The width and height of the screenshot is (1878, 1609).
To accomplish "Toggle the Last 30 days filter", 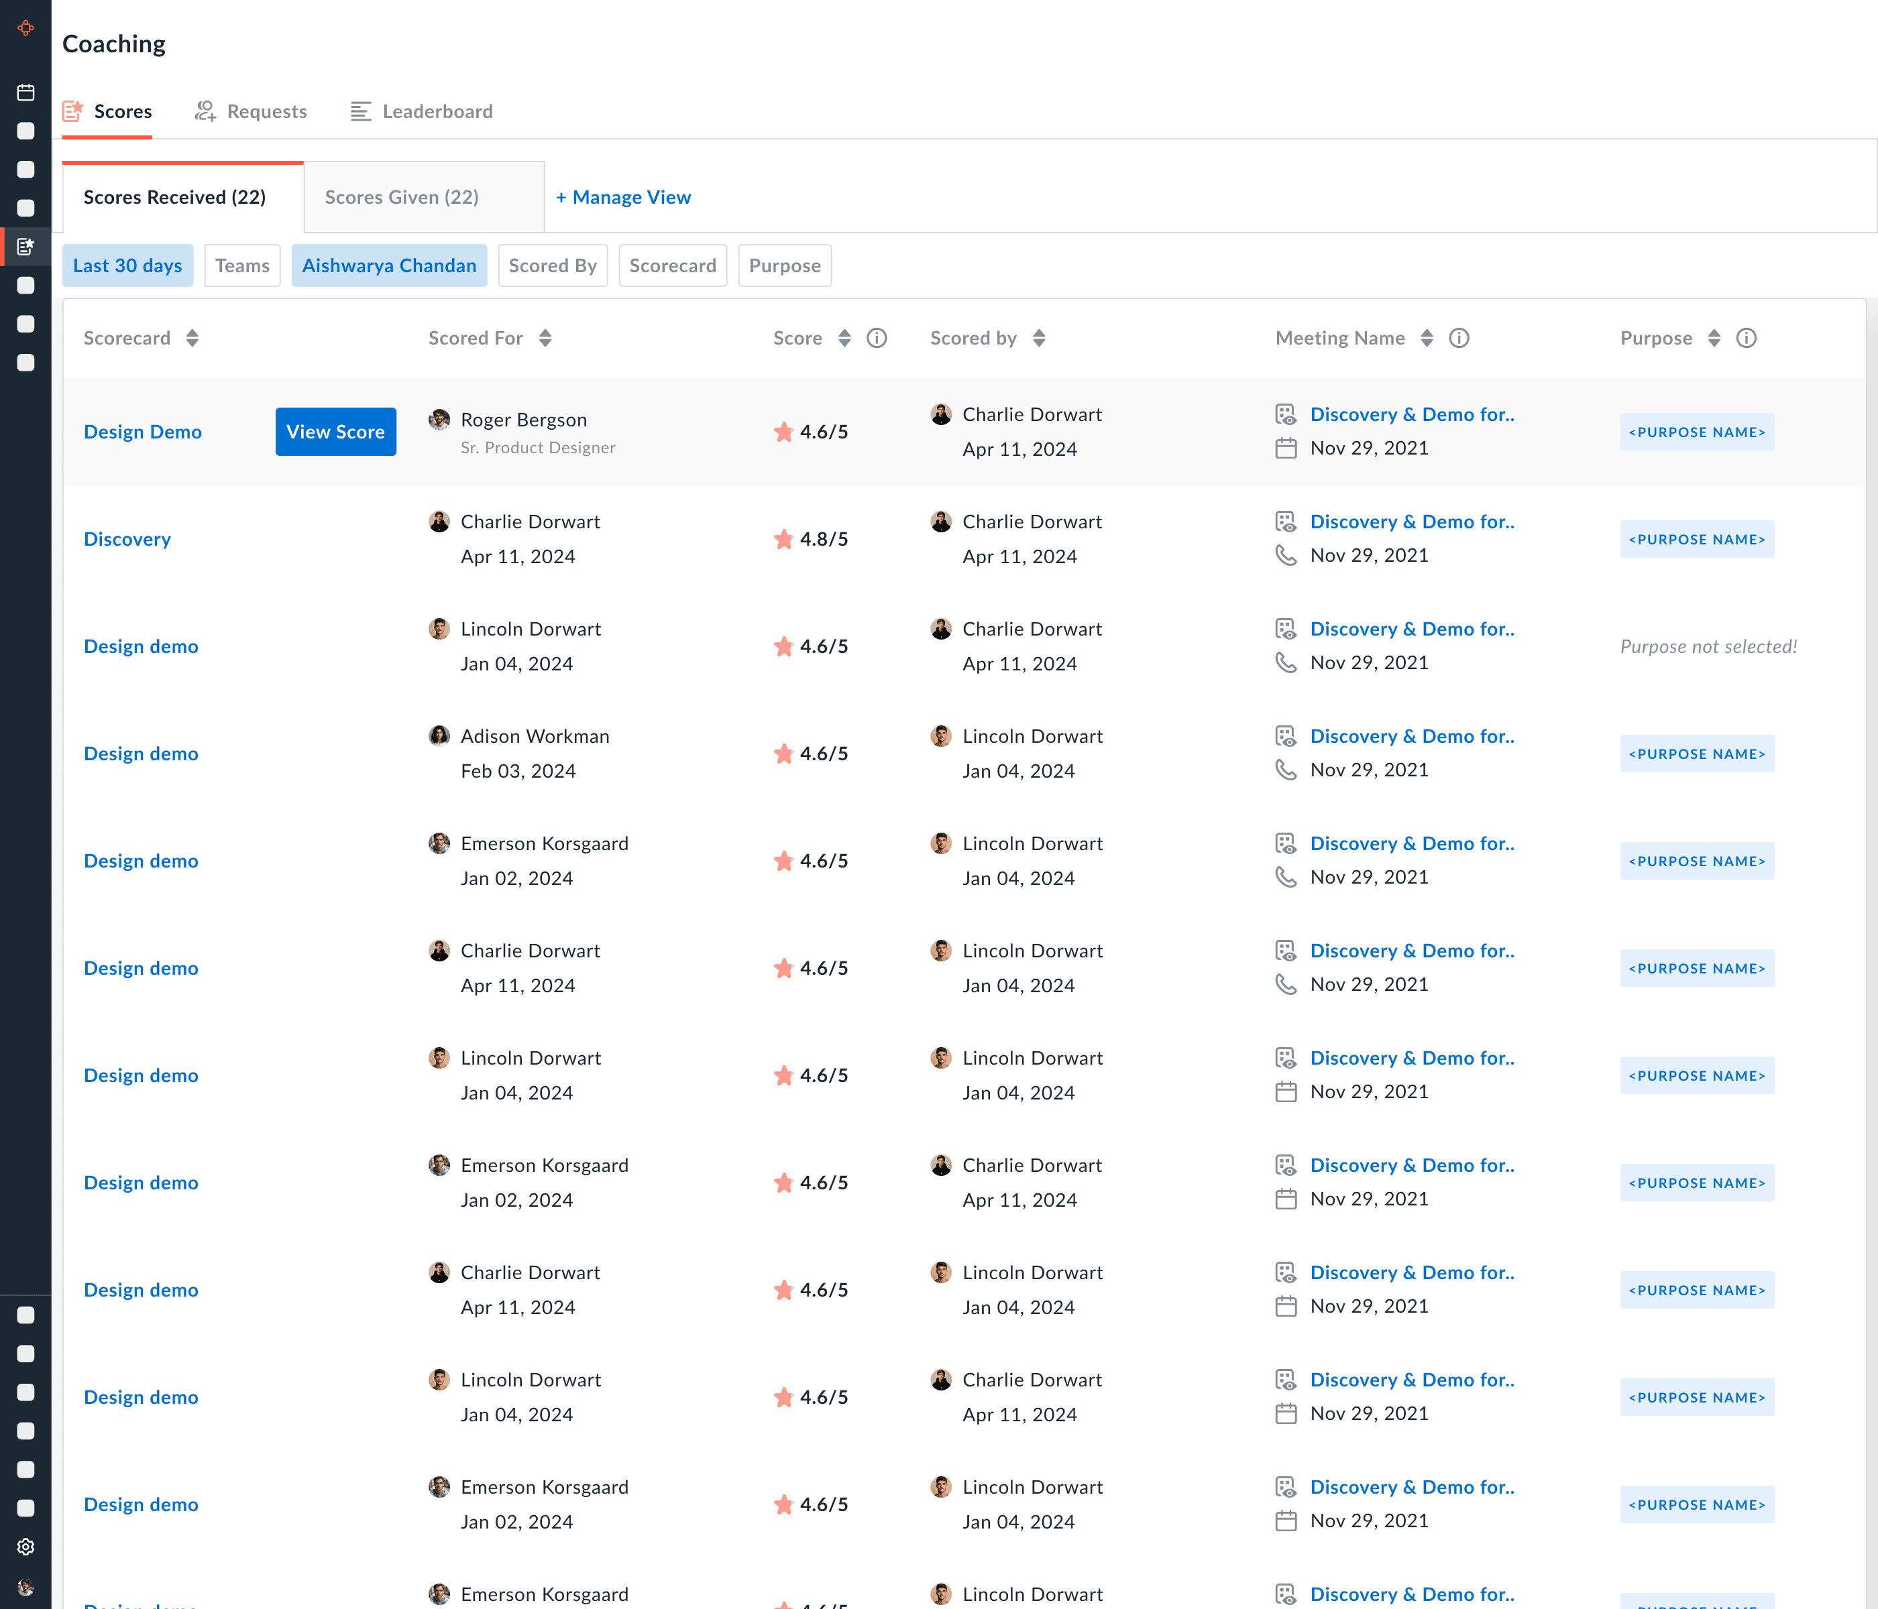I will click(128, 265).
